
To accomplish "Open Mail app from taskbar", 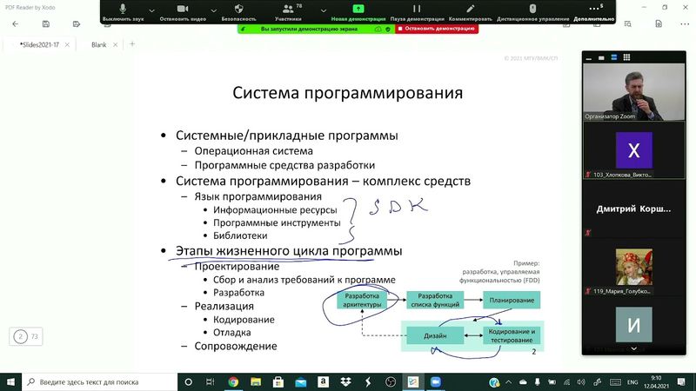I will pyautogui.click(x=301, y=381).
